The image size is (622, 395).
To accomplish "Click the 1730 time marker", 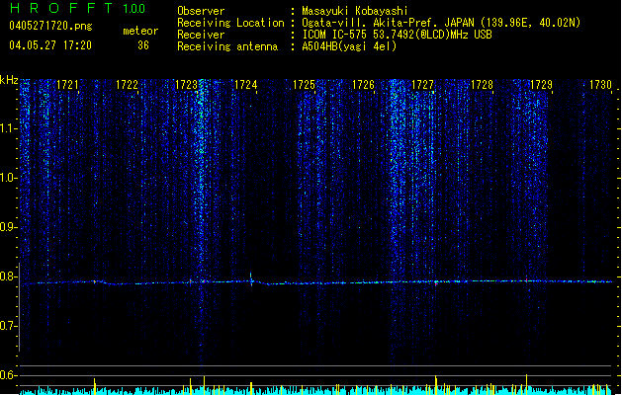I will coord(600,85).
